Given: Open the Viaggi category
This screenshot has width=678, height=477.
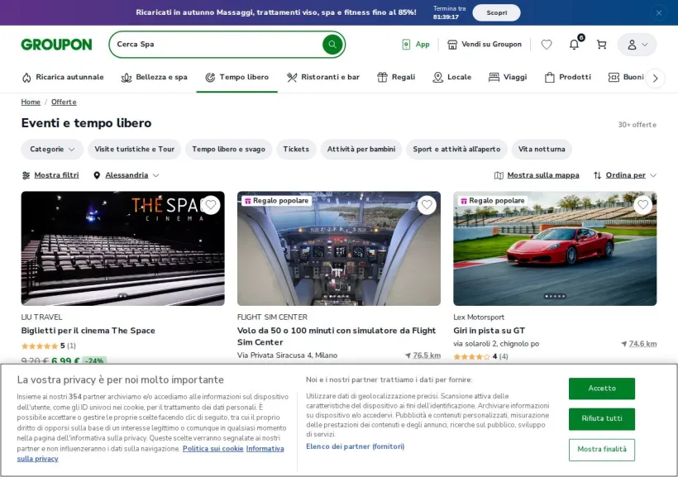Looking at the screenshot, I should click(508, 77).
